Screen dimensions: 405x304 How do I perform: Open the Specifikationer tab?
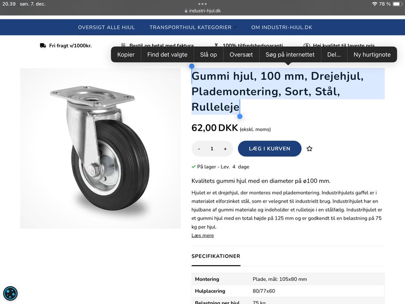click(216, 256)
